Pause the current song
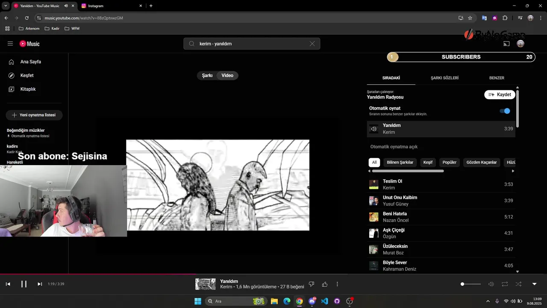 click(24, 284)
